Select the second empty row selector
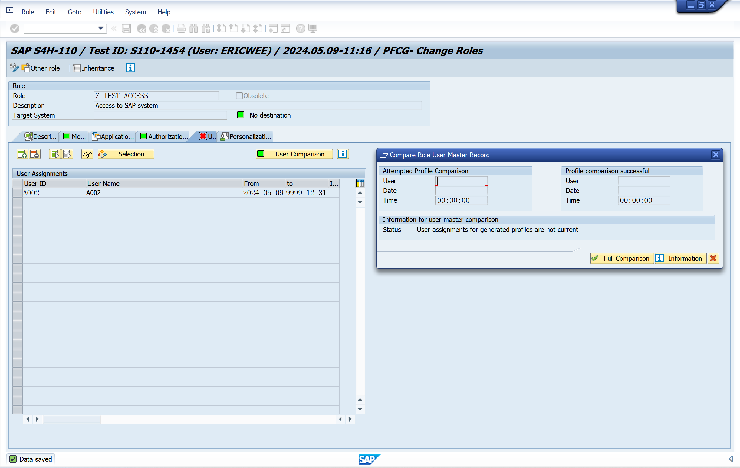This screenshot has height=468, width=740. 18,212
